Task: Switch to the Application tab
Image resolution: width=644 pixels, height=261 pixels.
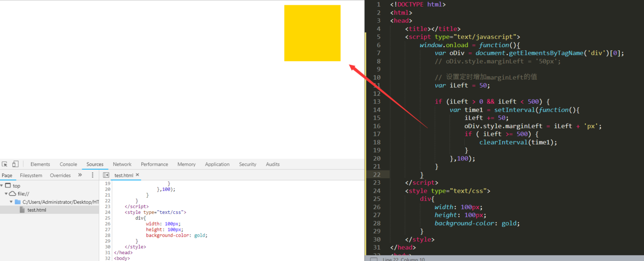Action: 217,164
